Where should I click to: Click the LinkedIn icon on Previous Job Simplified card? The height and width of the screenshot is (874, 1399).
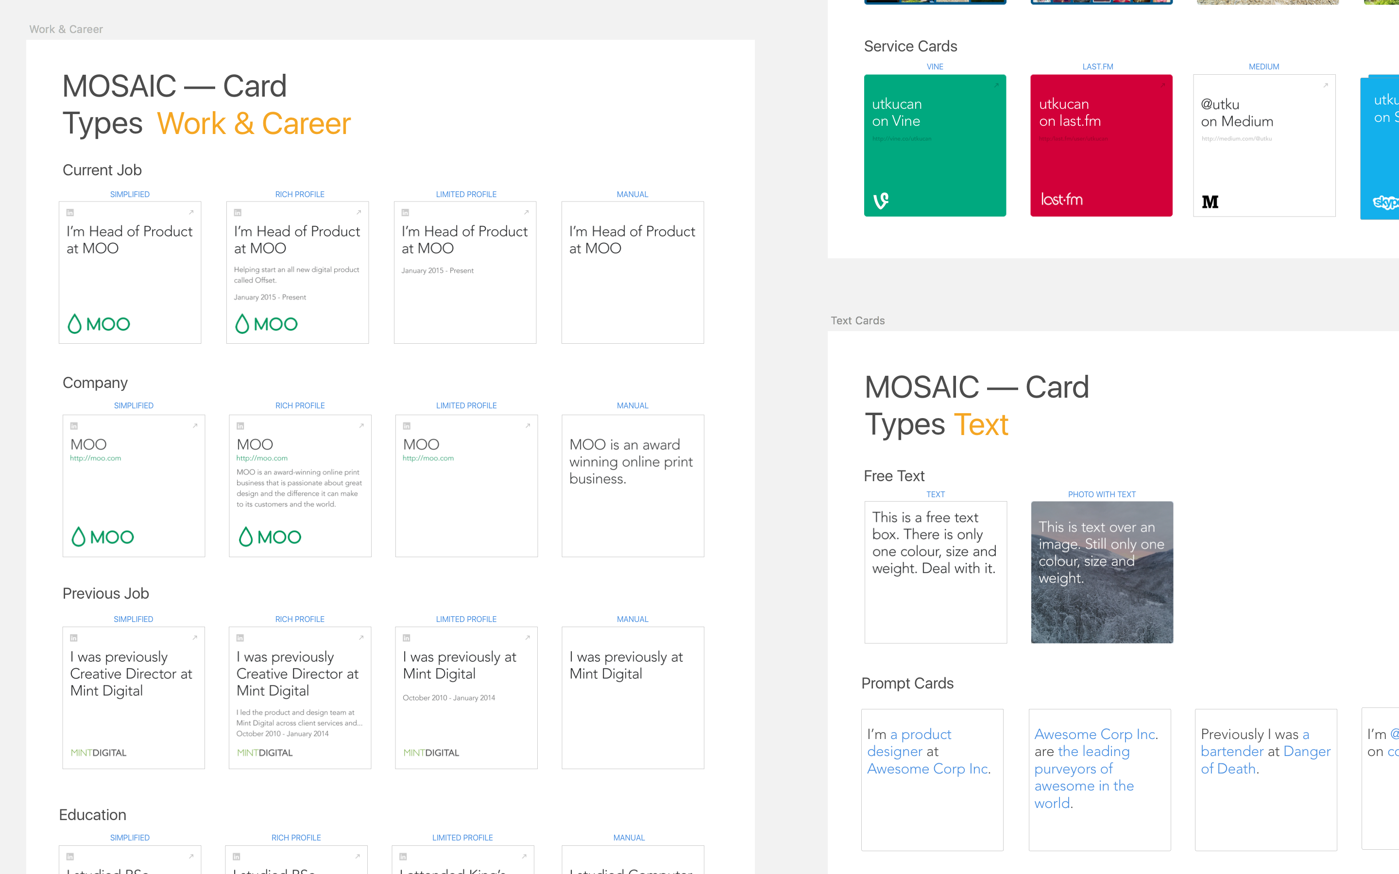74,638
